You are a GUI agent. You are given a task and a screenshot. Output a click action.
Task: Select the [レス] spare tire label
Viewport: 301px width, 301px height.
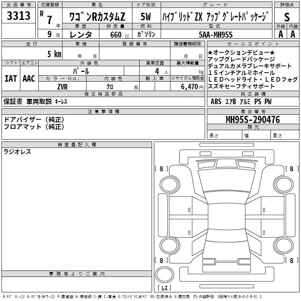[x=164, y=288]
